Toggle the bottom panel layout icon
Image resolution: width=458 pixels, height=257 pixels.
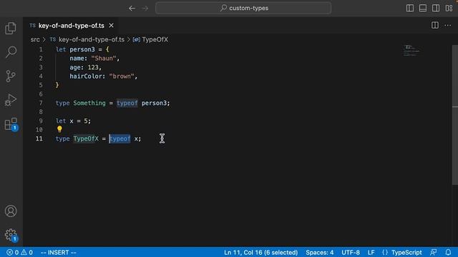pos(423,8)
